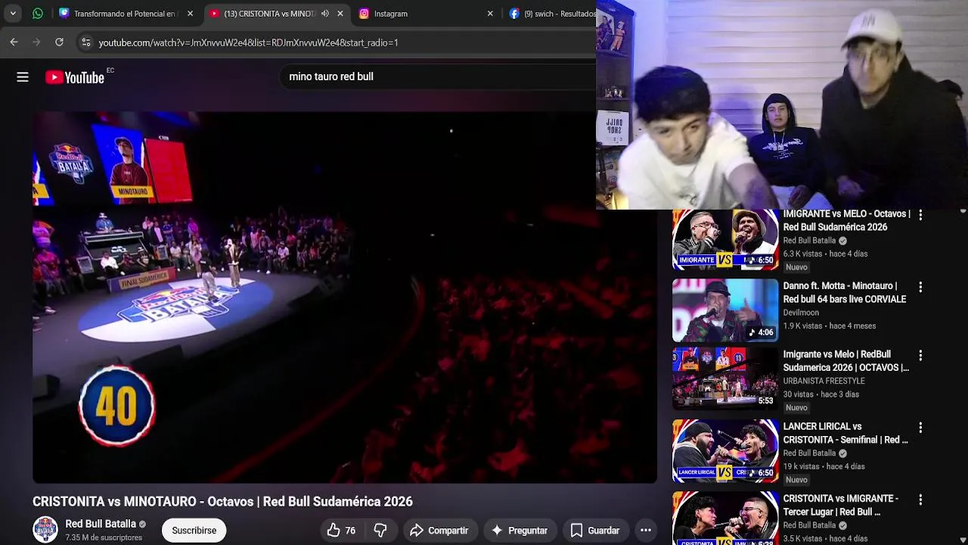Click the Suscribirse button
968x545 pixels.
(x=194, y=531)
